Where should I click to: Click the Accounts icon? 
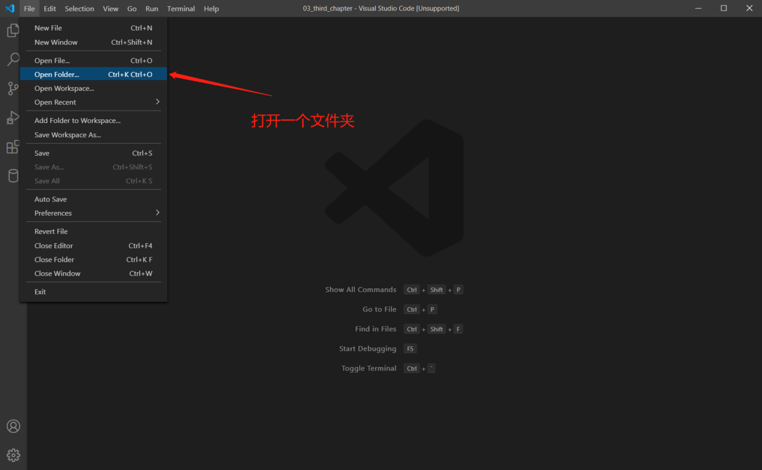click(x=13, y=426)
